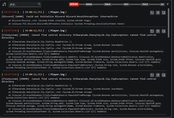Click the 'Could not initialize Discord' message line
This screenshot has height=118, width=174.
coord(60,17)
